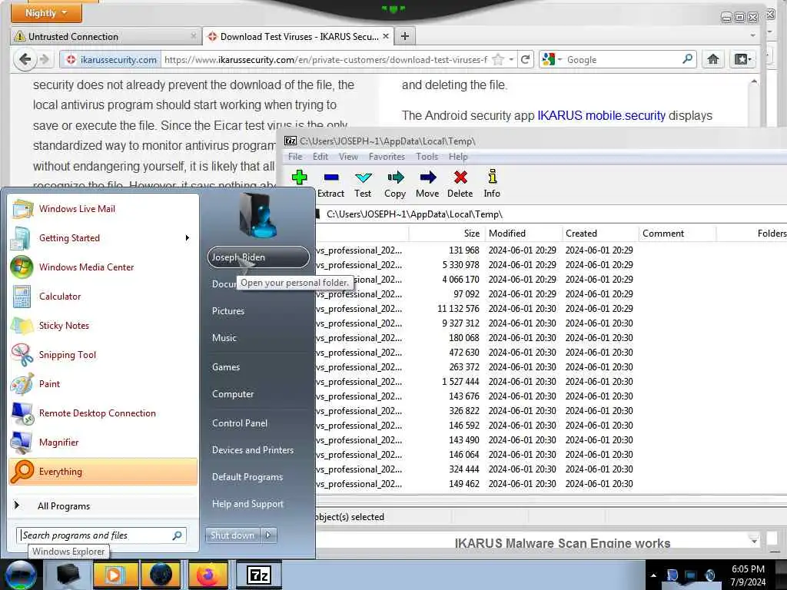
Task: Click the Test checkmark icon in 7-Zip
Action: point(363,177)
